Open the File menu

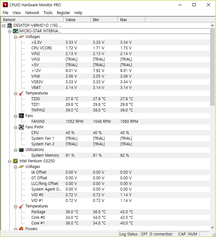pyautogui.click(x=5, y=13)
